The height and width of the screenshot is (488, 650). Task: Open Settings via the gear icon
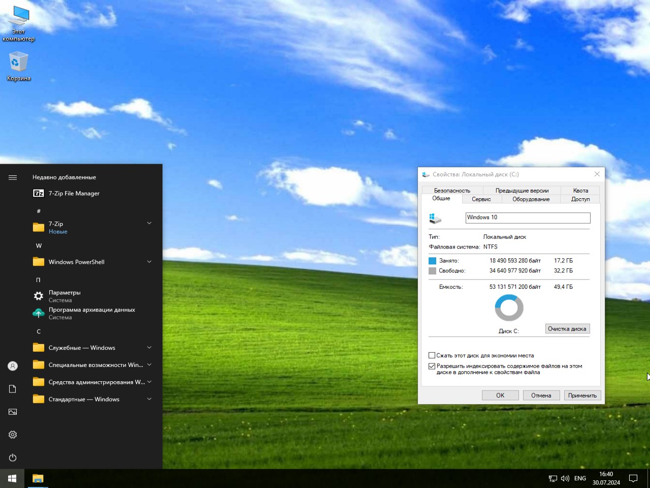(12, 434)
